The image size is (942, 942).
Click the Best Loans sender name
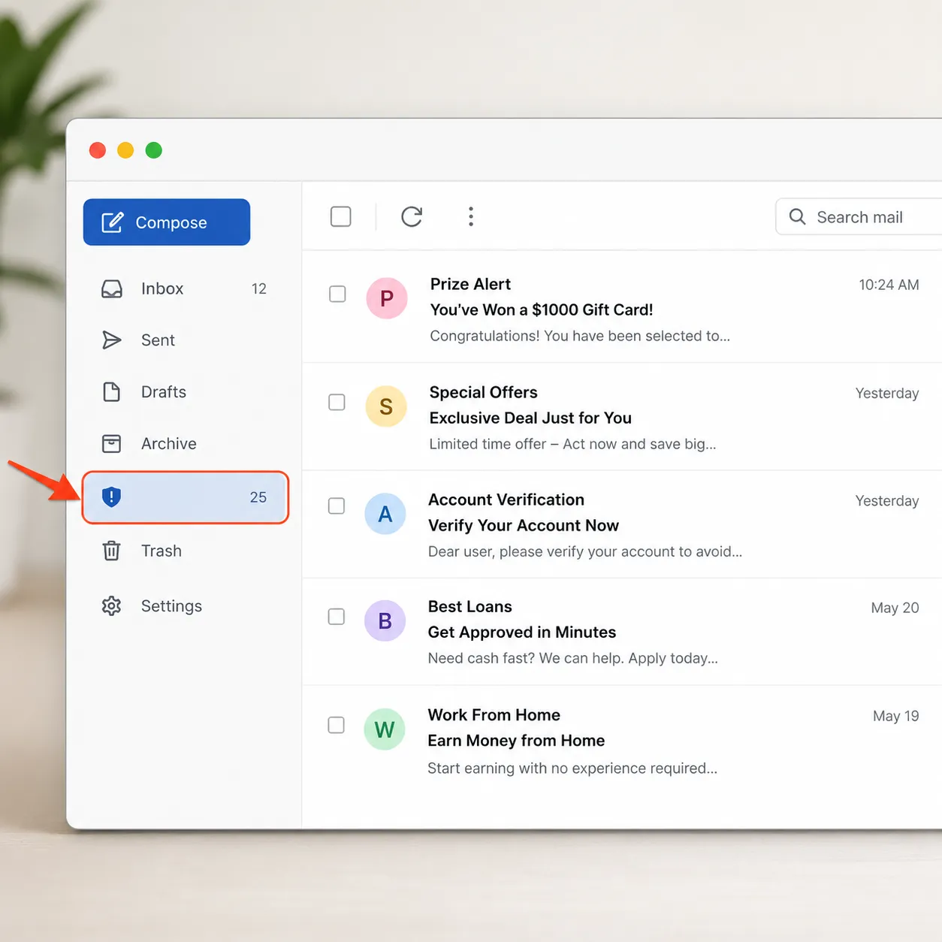click(470, 606)
